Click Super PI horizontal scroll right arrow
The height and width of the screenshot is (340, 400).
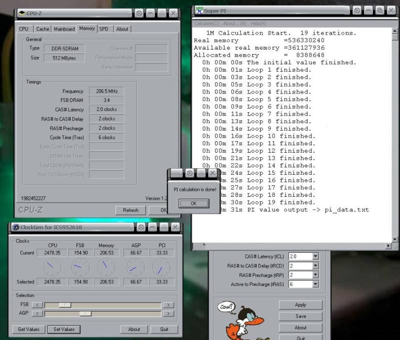pos(388,246)
